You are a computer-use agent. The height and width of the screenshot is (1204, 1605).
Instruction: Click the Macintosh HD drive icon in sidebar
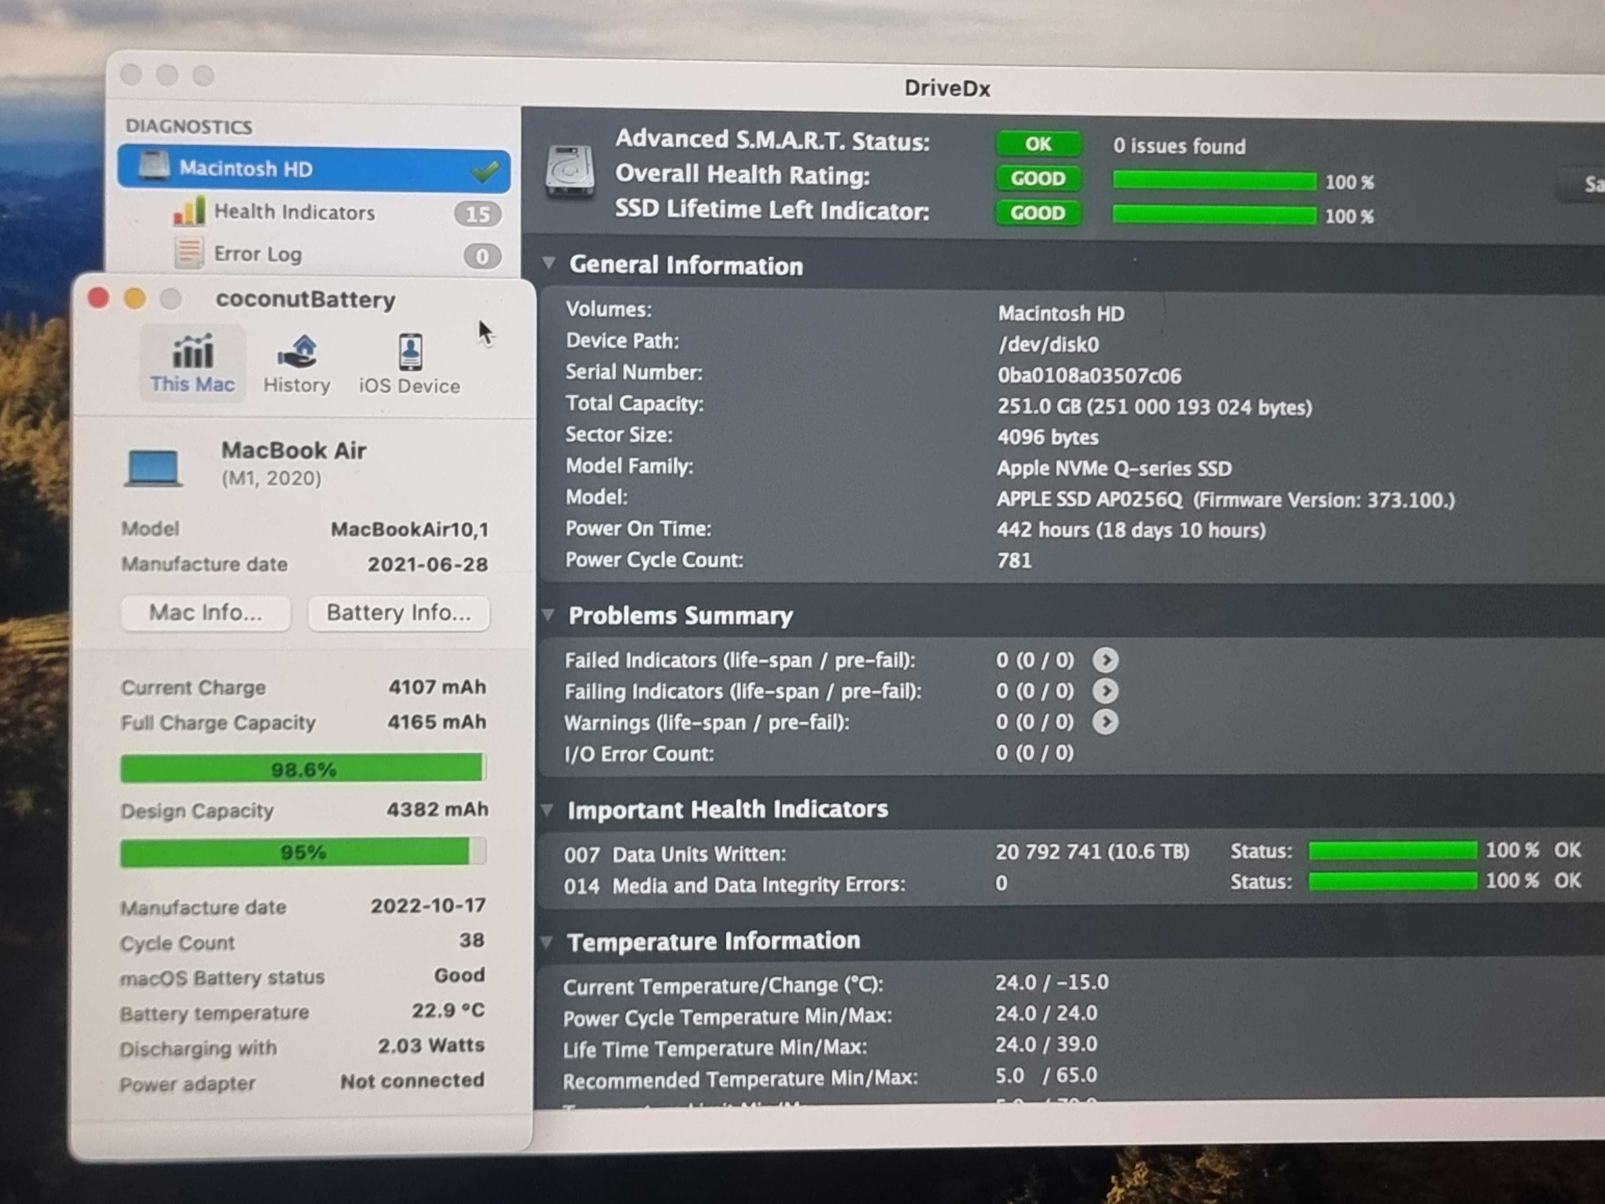coord(154,166)
